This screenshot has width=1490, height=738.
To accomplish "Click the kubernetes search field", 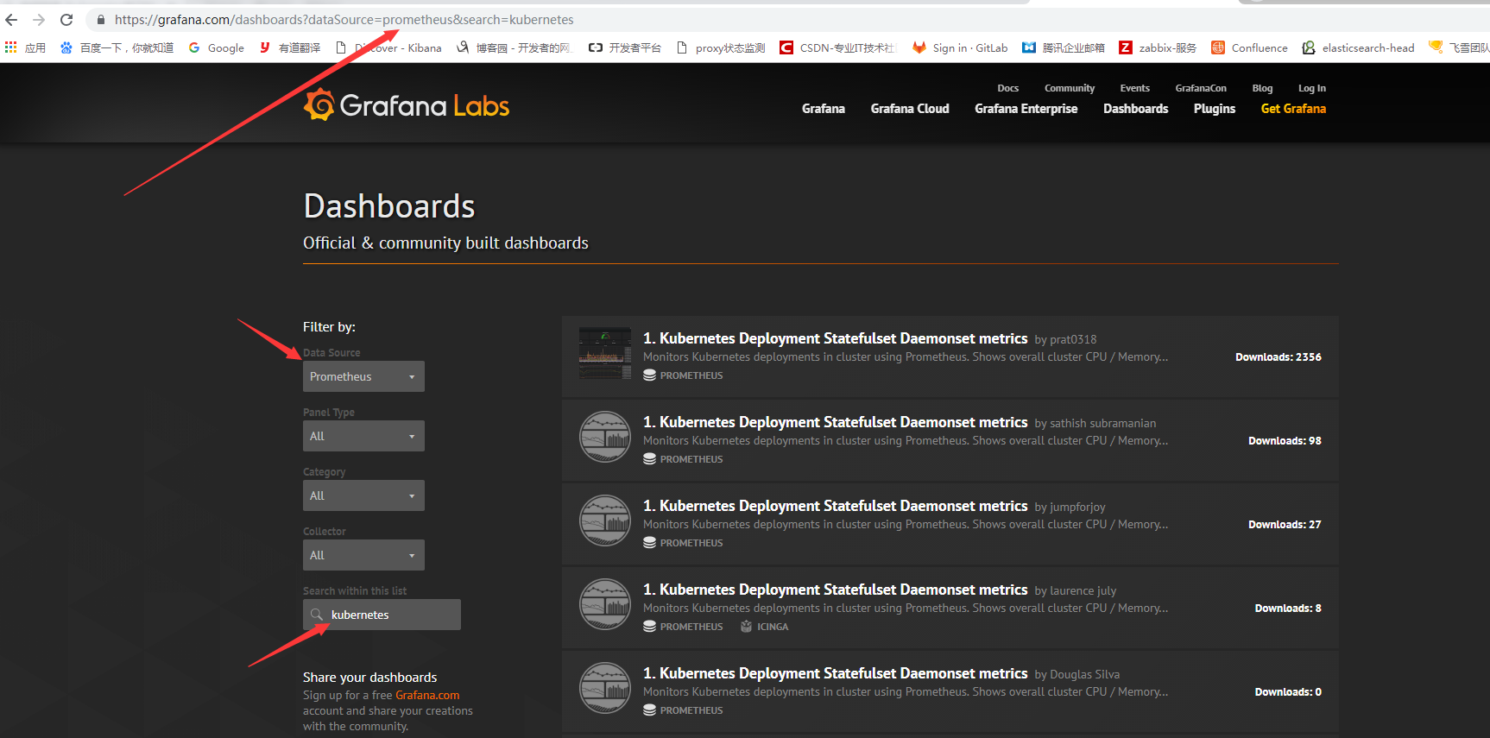I will [x=382, y=615].
